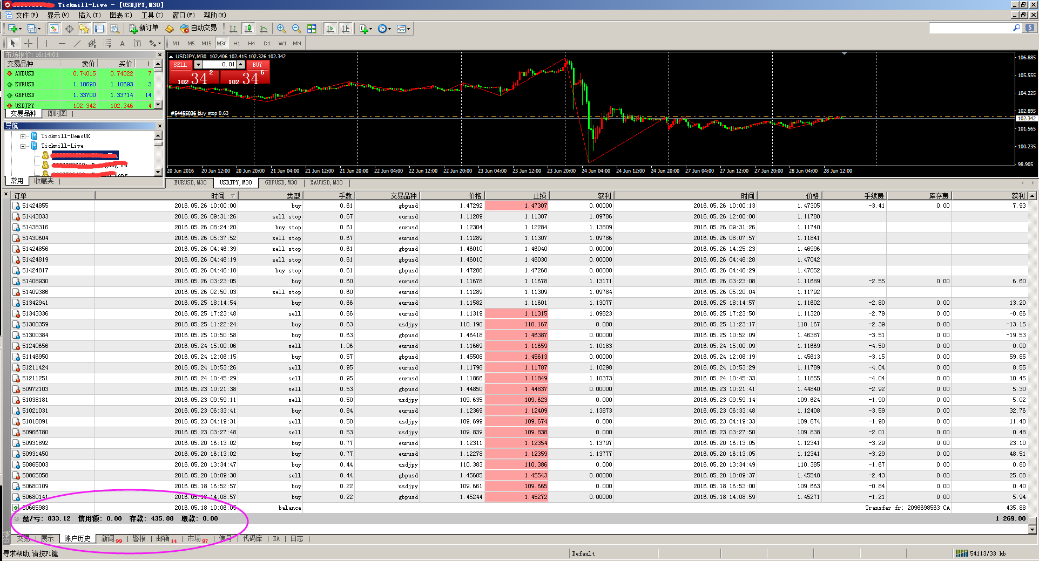Open the templates dropdown arrow
Viewport: 1039px width, 561px height.
click(x=409, y=29)
